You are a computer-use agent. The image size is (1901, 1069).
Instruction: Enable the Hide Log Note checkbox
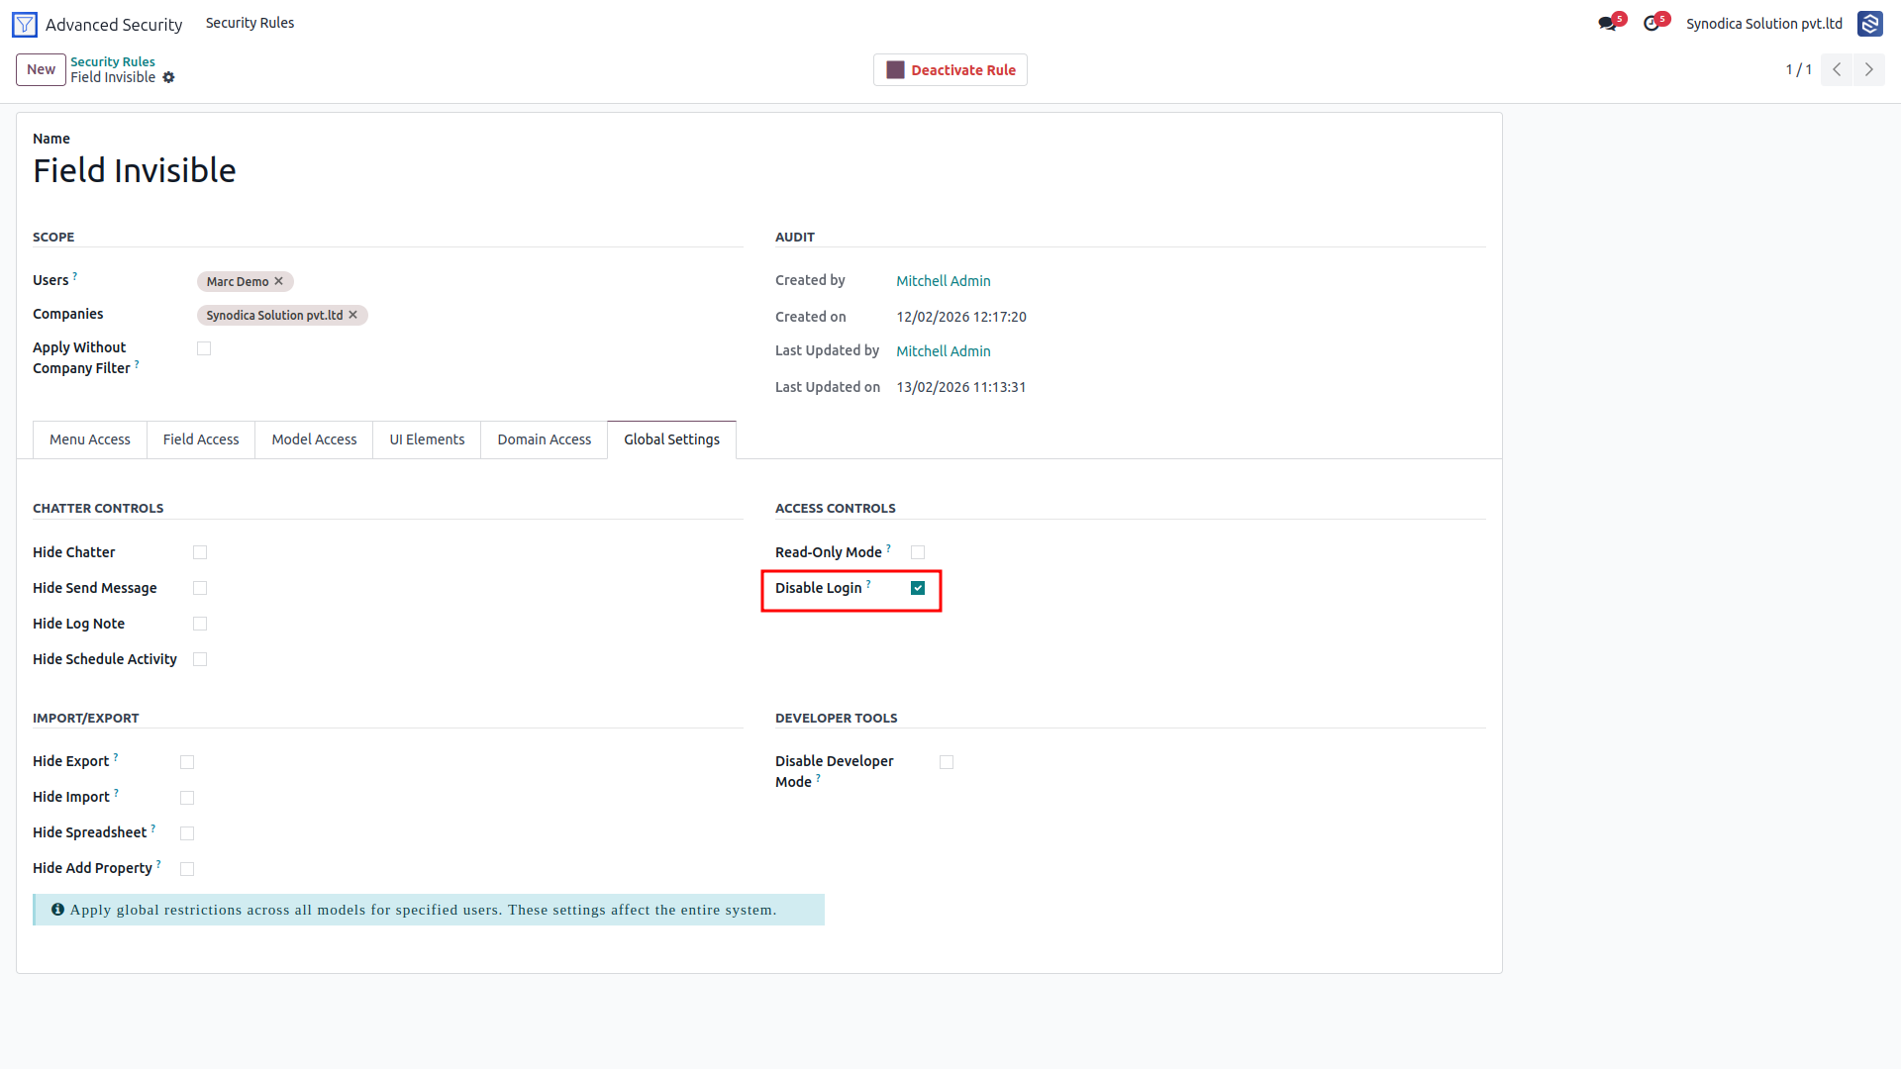coord(200,624)
